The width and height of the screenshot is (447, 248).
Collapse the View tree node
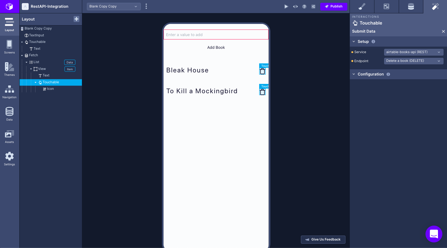(31, 69)
